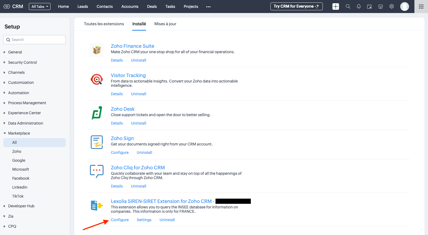Click the Zoho Cliq chat bubble icon
Viewport: 428px width, 235px height.
coord(97,172)
